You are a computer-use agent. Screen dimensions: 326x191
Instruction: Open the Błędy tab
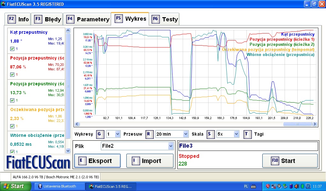(47, 19)
